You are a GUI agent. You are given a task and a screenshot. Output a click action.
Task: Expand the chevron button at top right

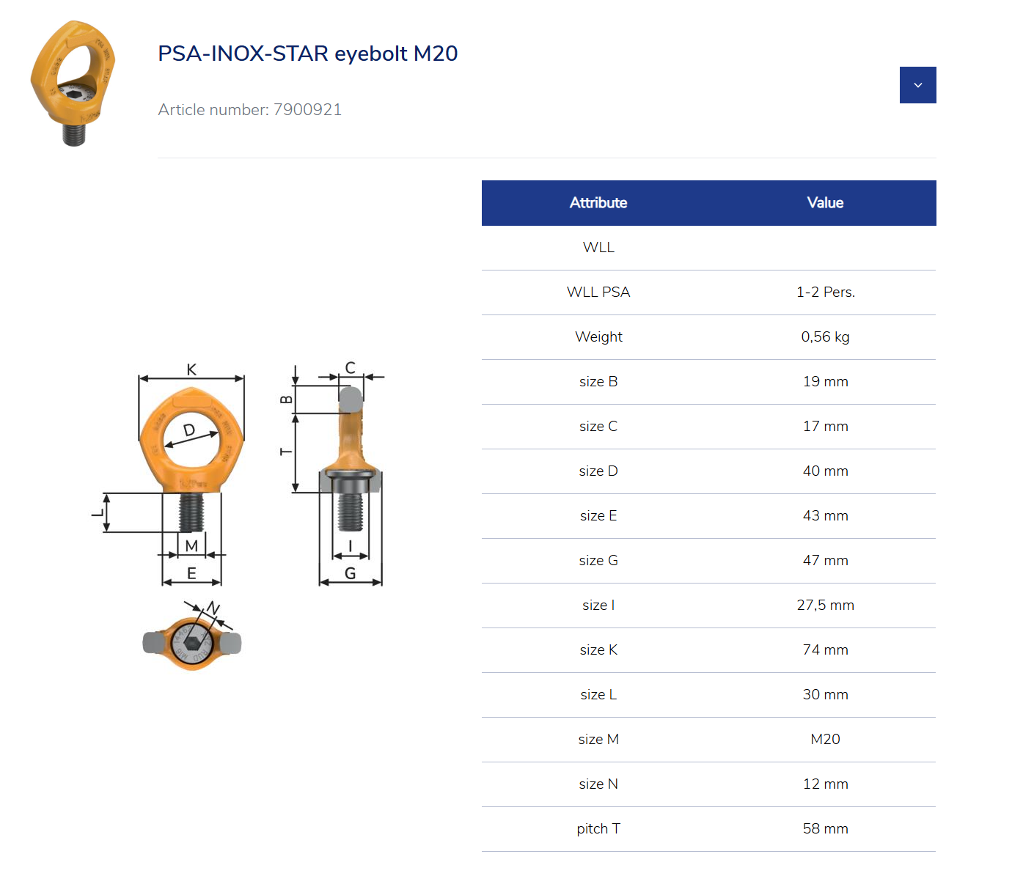(917, 84)
